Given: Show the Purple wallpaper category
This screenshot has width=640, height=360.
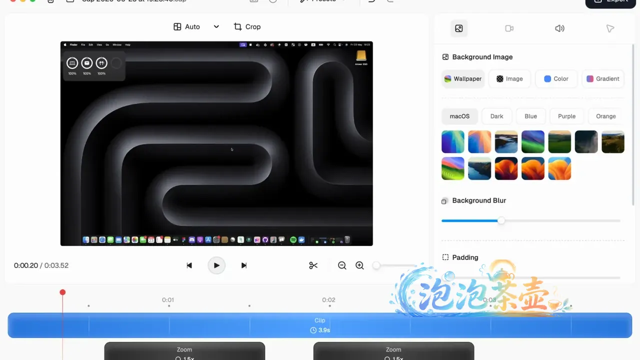Looking at the screenshot, I should 566,116.
